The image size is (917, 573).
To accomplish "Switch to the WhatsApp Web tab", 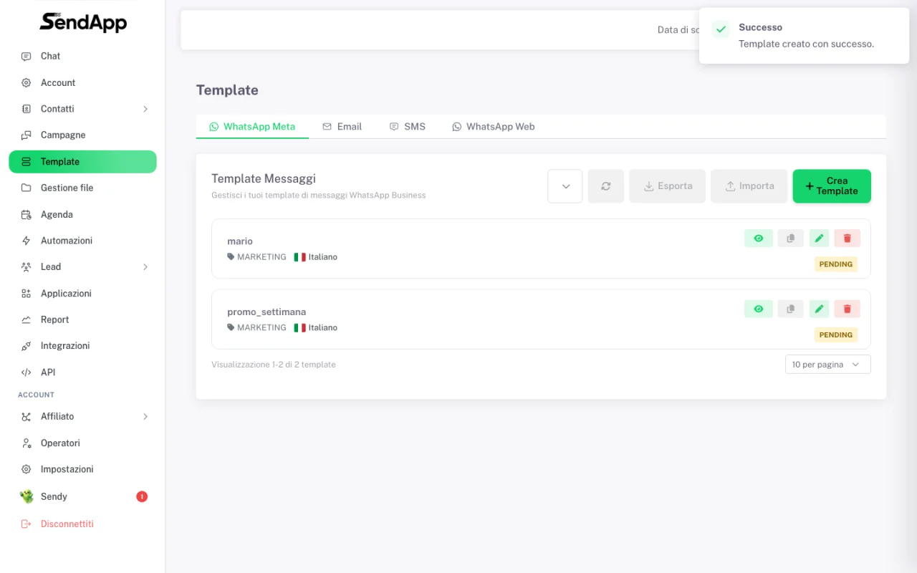I will (x=494, y=127).
